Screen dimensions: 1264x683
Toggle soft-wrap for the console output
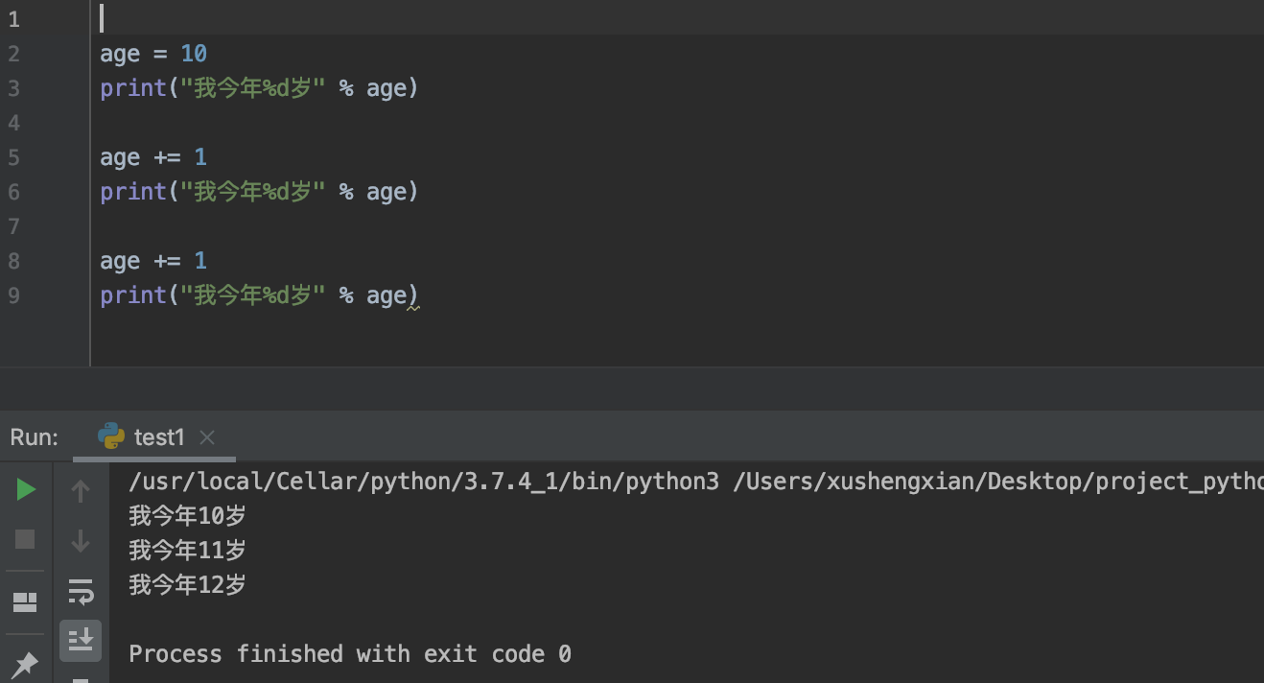81,591
